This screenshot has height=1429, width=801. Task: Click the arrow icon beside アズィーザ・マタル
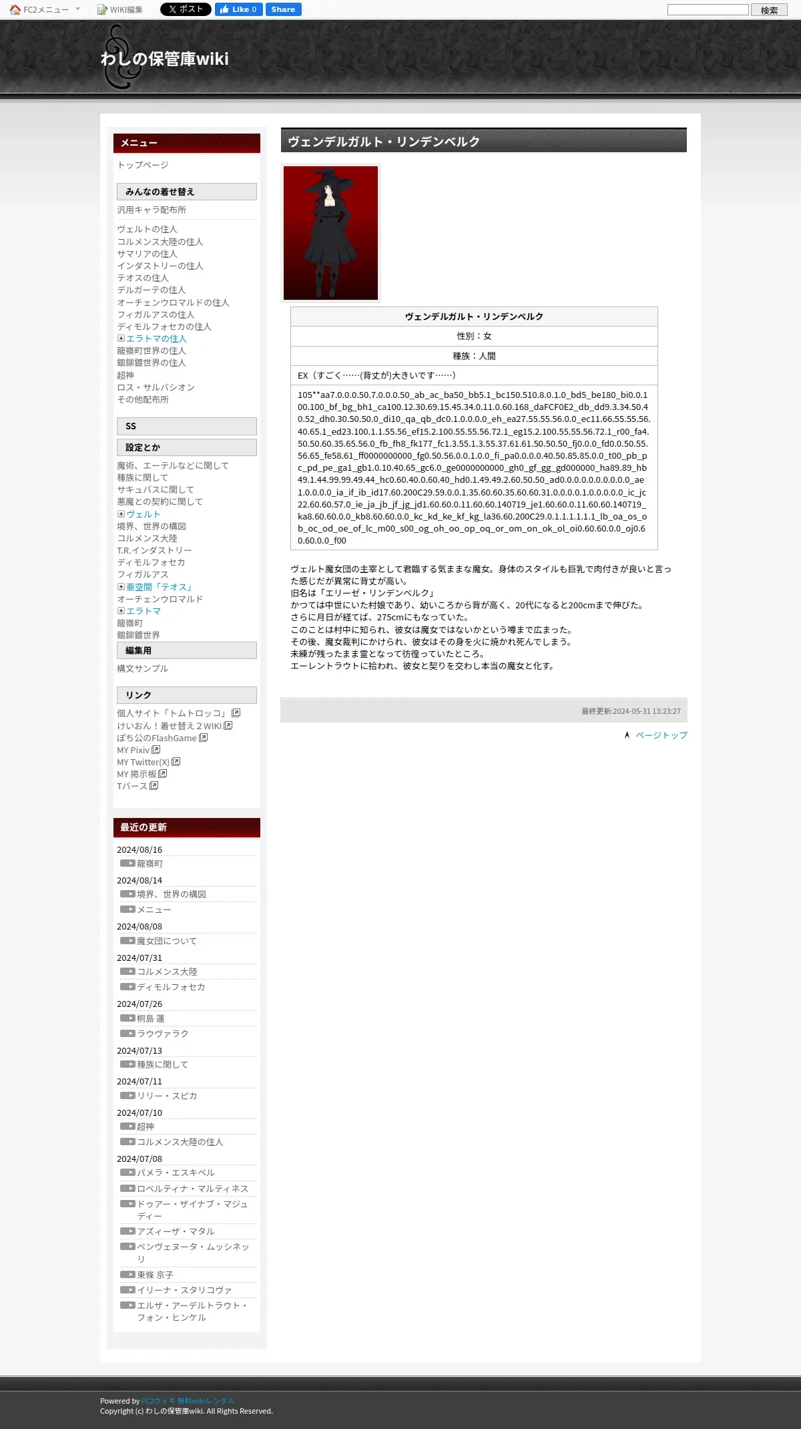pos(127,1231)
